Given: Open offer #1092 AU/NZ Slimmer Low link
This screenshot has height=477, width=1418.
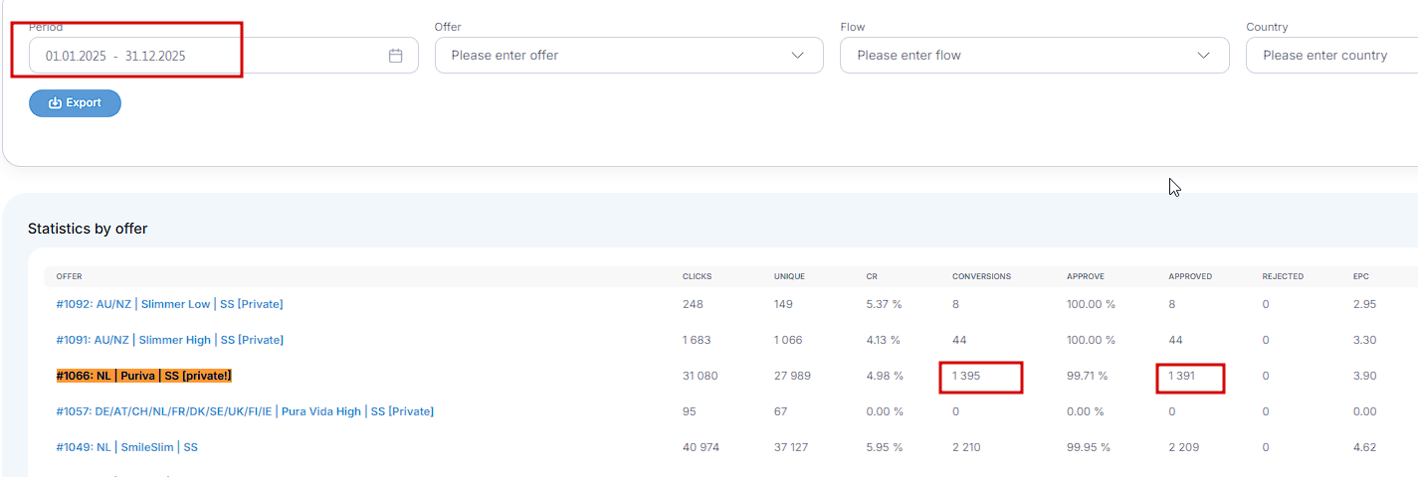Looking at the screenshot, I should (x=169, y=304).
